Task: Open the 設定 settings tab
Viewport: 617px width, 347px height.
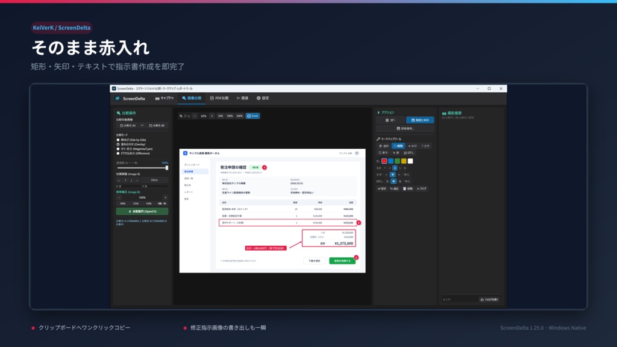Action: [263, 98]
